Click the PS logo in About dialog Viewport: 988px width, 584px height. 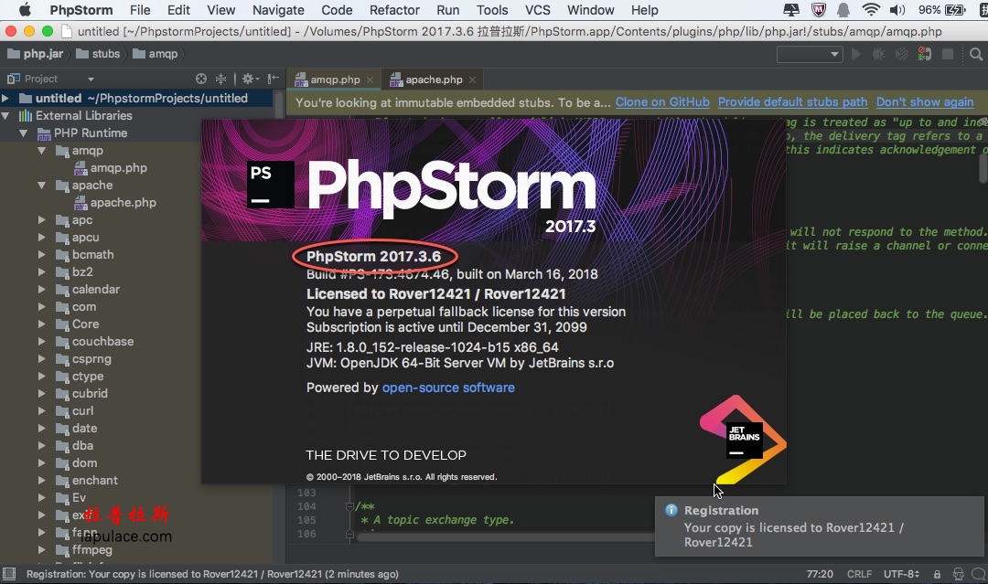coord(270,185)
